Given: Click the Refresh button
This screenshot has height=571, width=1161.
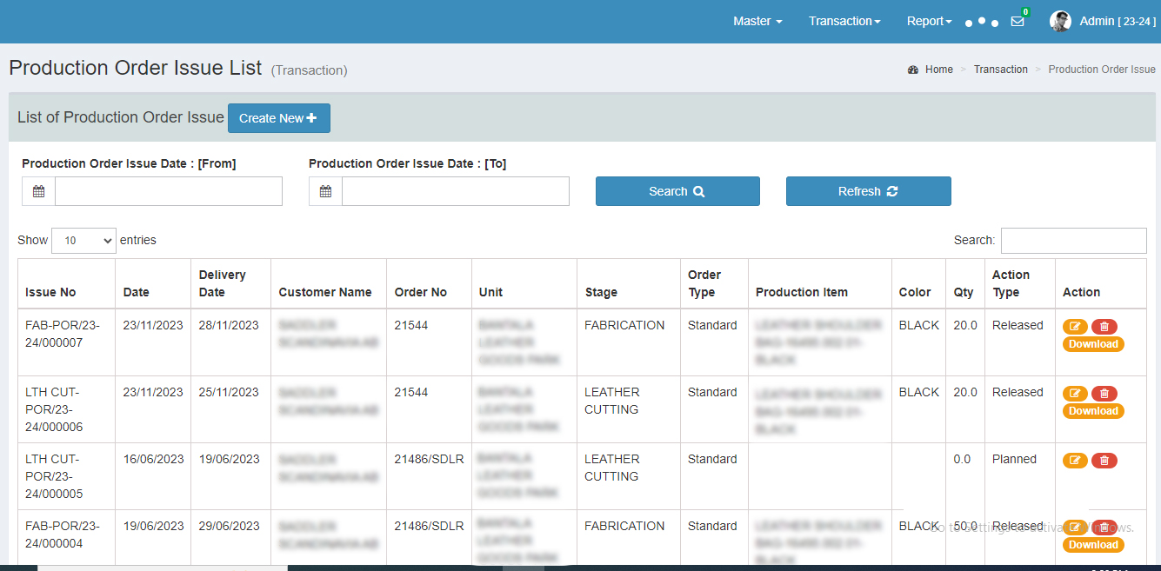Looking at the screenshot, I should (x=868, y=191).
